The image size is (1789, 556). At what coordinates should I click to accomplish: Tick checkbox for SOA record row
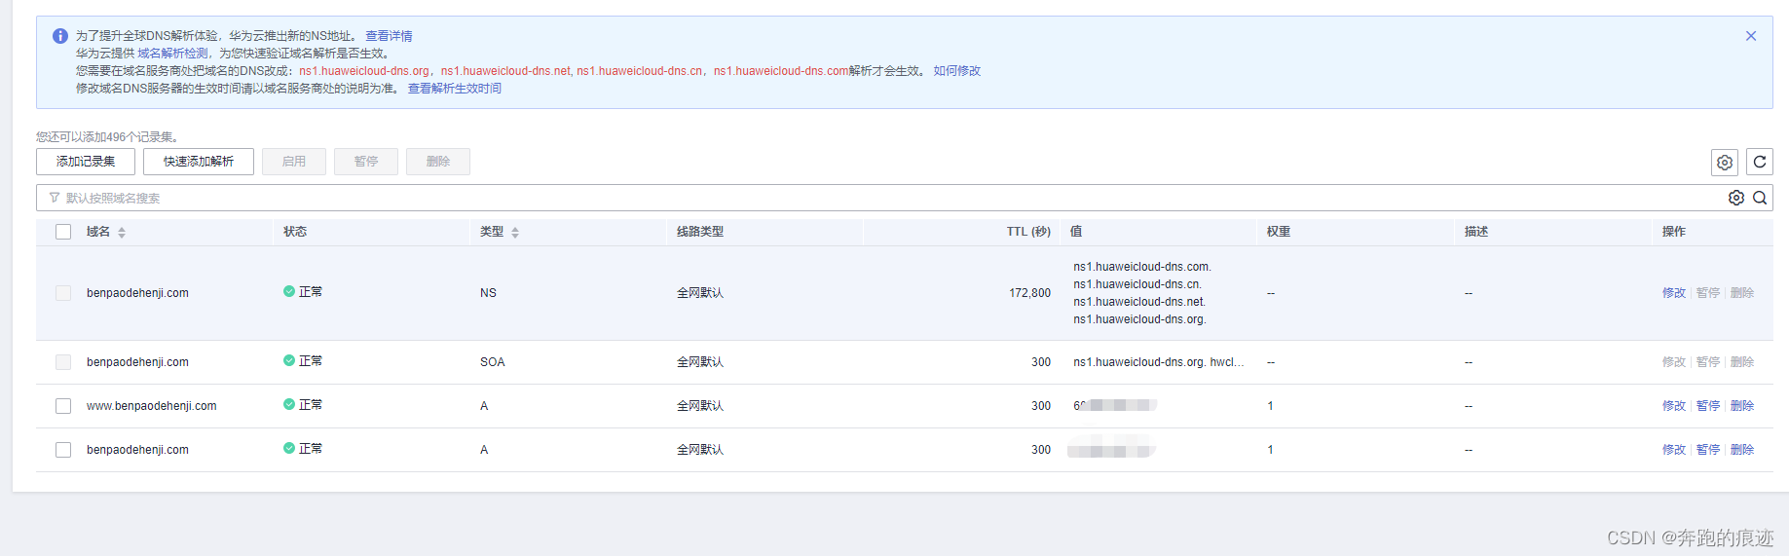[63, 362]
